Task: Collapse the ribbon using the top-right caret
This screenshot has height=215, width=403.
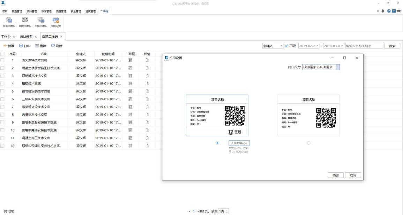Action: click(378, 11)
